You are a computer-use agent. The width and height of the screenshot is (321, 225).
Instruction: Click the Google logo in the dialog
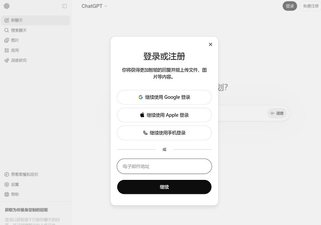tap(140, 97)
